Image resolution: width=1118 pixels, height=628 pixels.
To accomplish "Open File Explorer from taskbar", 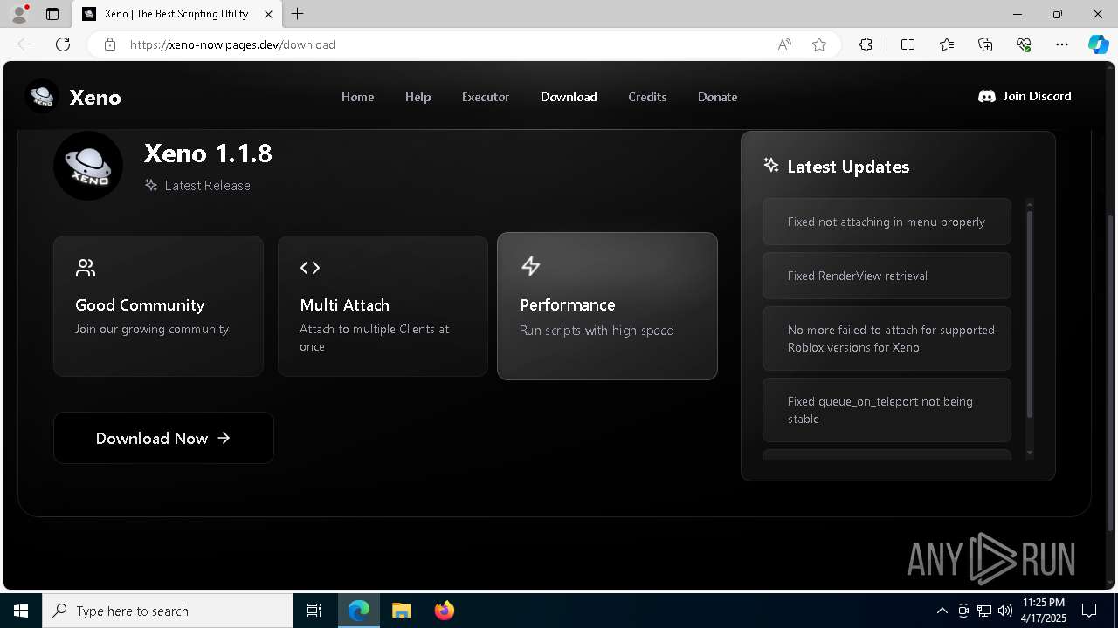I will (401, 611).
